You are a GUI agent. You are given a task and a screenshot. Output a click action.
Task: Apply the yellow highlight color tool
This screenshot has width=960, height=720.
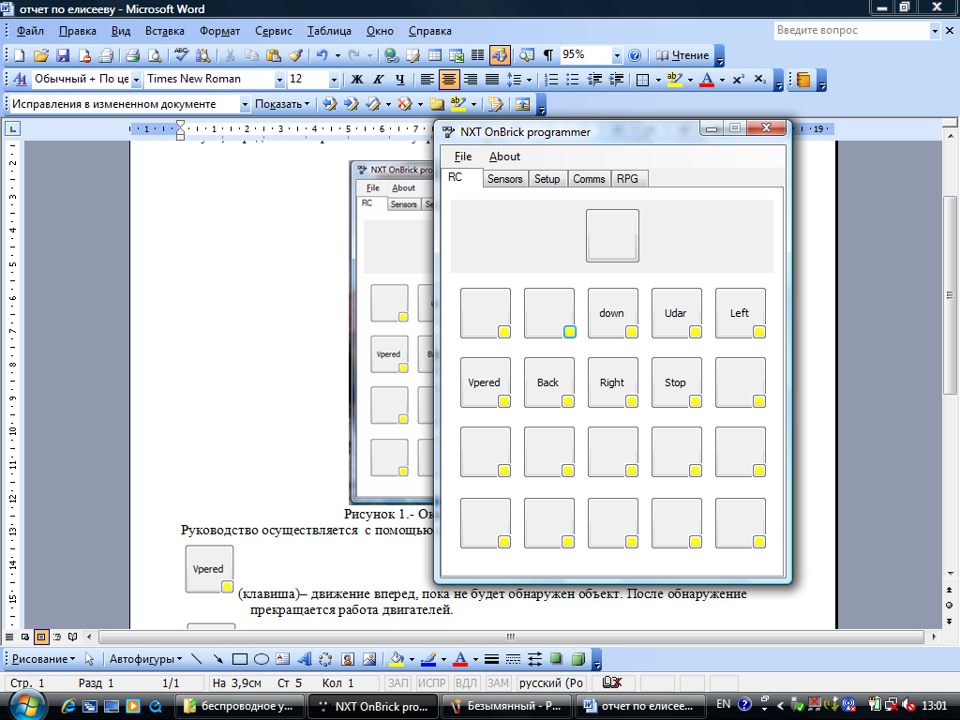675,80
